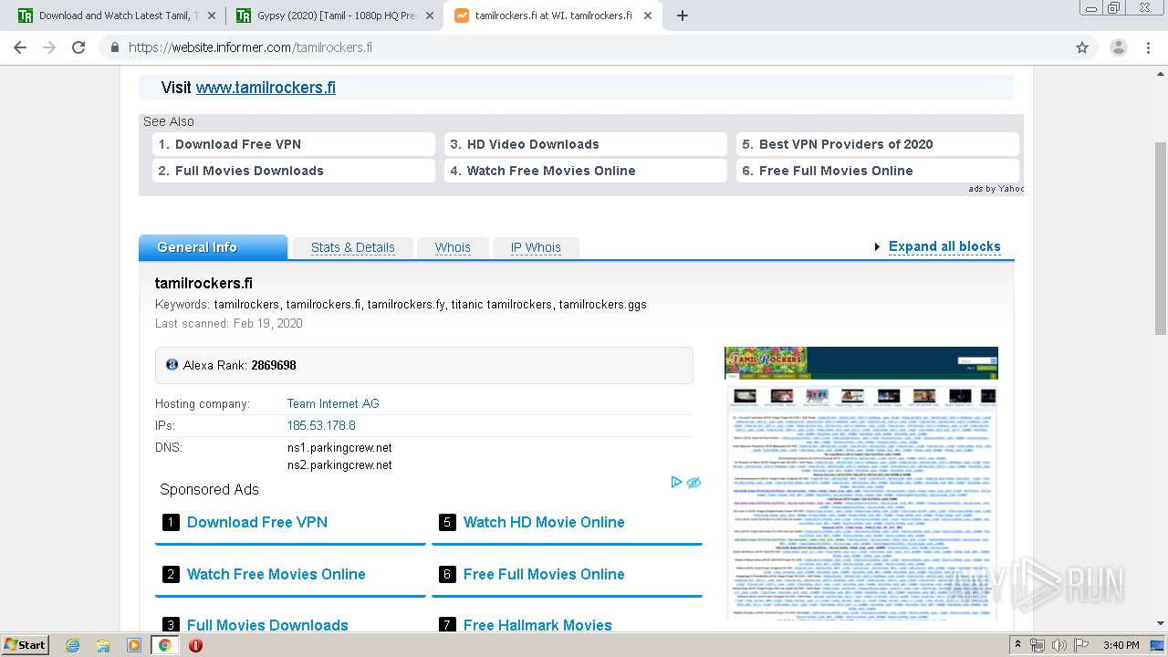Click the site security padlock icon
This screenshot has width=1168, height=657.
click(x=114, y=47)
